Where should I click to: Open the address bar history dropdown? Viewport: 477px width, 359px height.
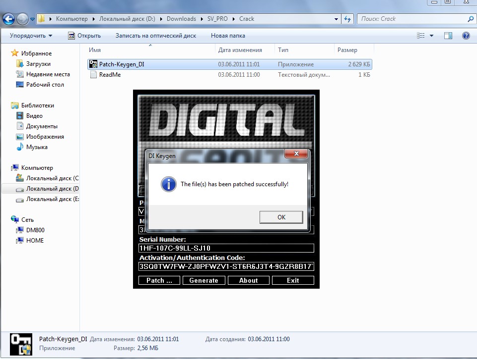336,19
